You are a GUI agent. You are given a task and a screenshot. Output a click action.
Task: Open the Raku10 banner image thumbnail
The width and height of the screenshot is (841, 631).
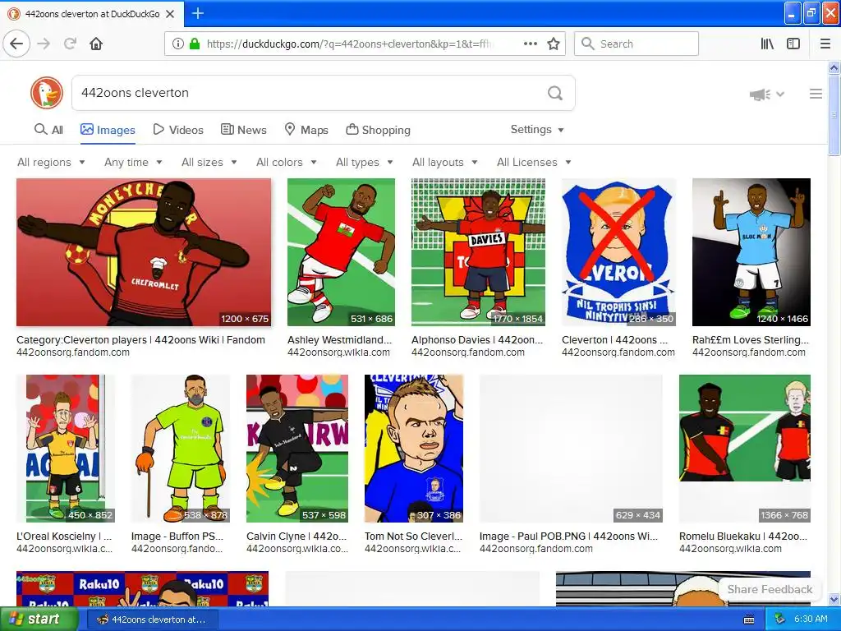[x=143, y=588]
